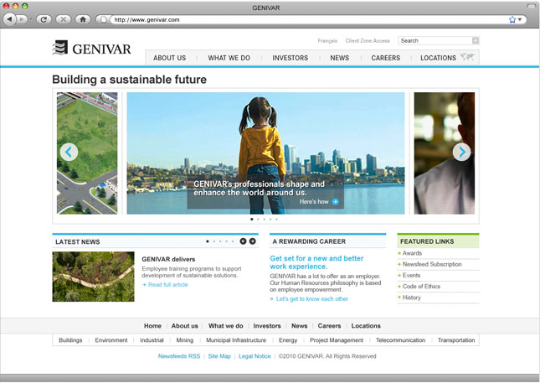Image resolution: width=540 pixels, height=383 pixels.
Task: Click the browser back button
Action: pos(10,18)
